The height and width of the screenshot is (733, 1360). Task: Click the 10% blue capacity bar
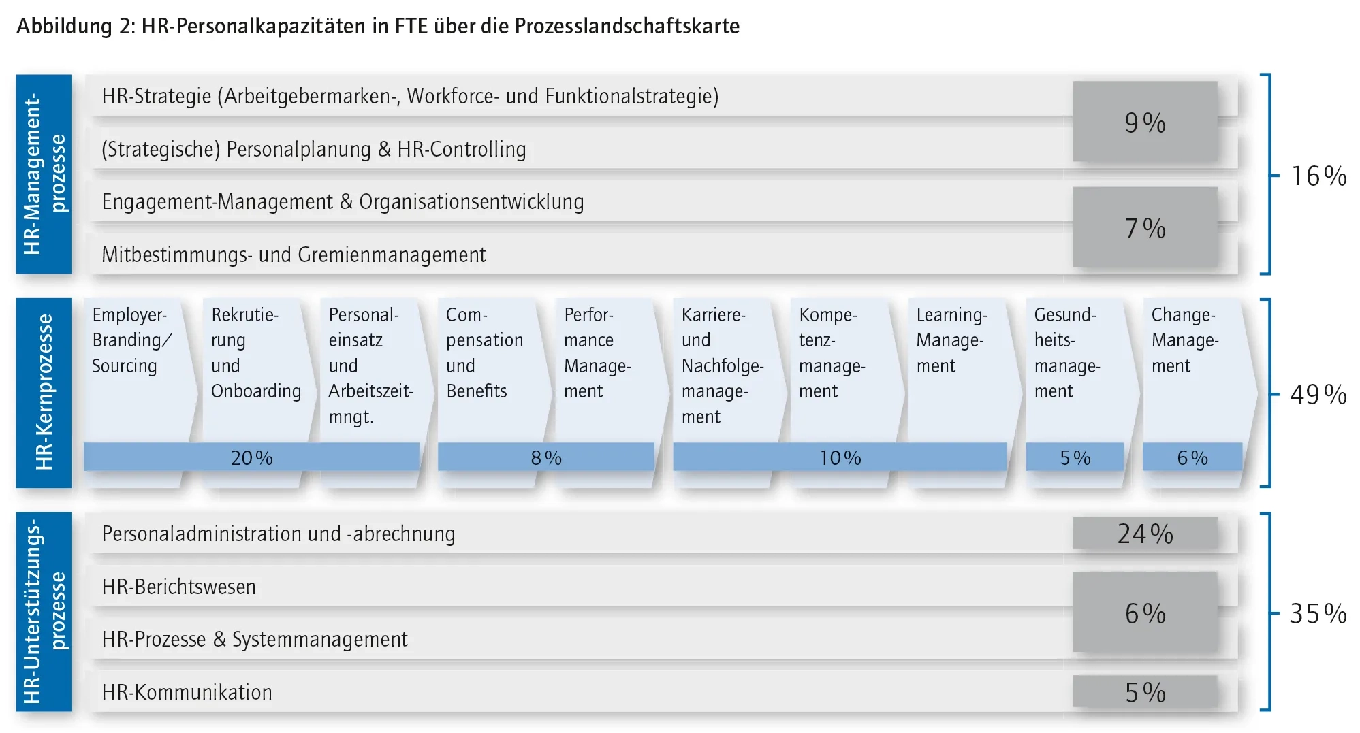pos(840,457)
